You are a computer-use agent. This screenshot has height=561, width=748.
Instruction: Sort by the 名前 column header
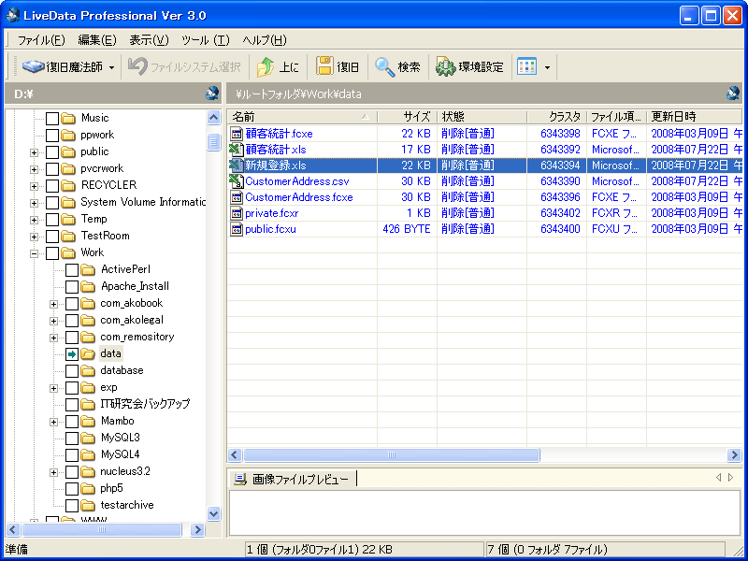[x=302, y=116]
